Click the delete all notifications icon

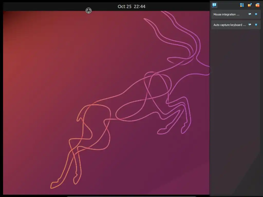tap(257, 5)
